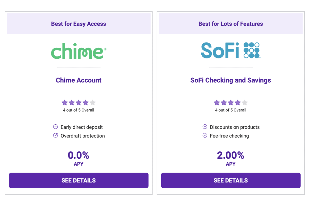Screen dimensions: 309x206
Task: Select the Best for Lots of Features header
Action: 231,24
